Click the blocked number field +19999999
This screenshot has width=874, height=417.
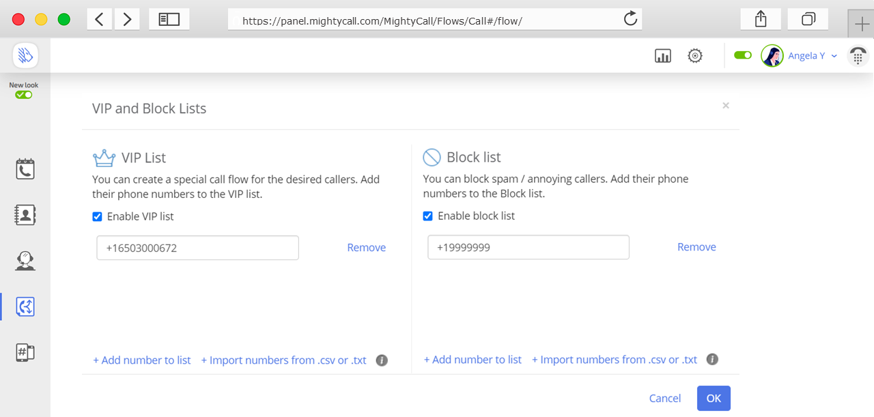point(528,247)
